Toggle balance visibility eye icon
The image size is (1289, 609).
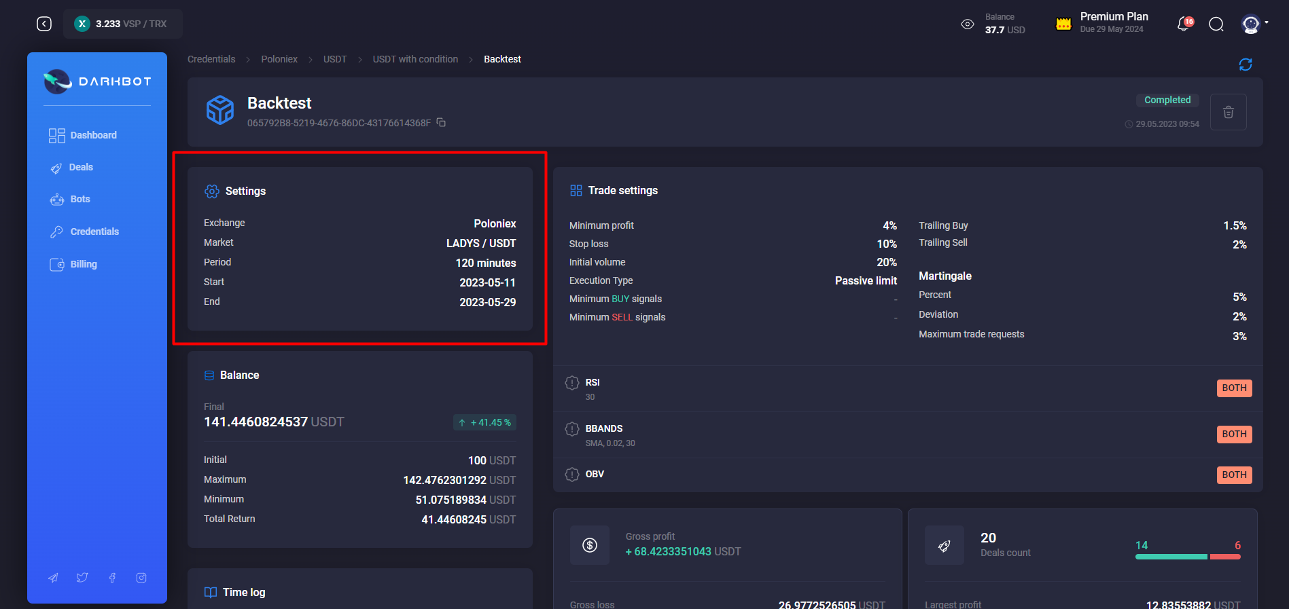point(968,24)
